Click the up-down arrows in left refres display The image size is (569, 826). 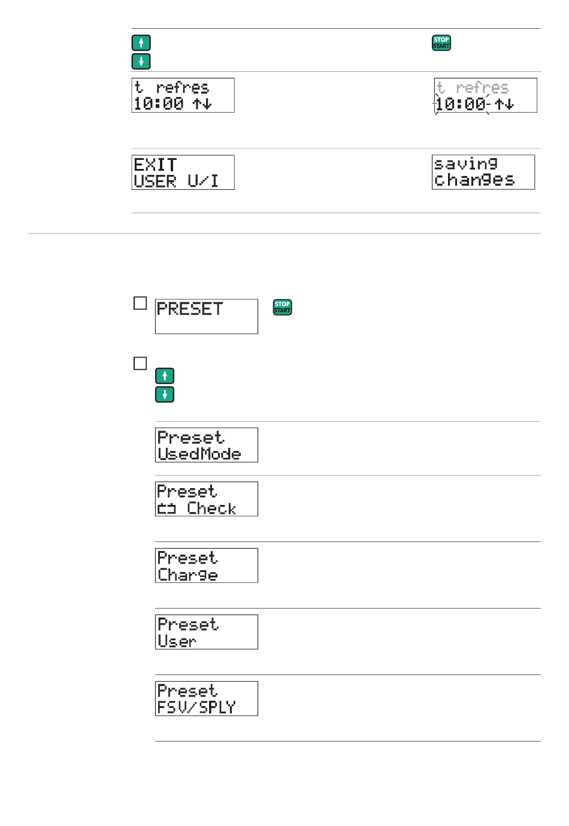(x=202, y=104)
